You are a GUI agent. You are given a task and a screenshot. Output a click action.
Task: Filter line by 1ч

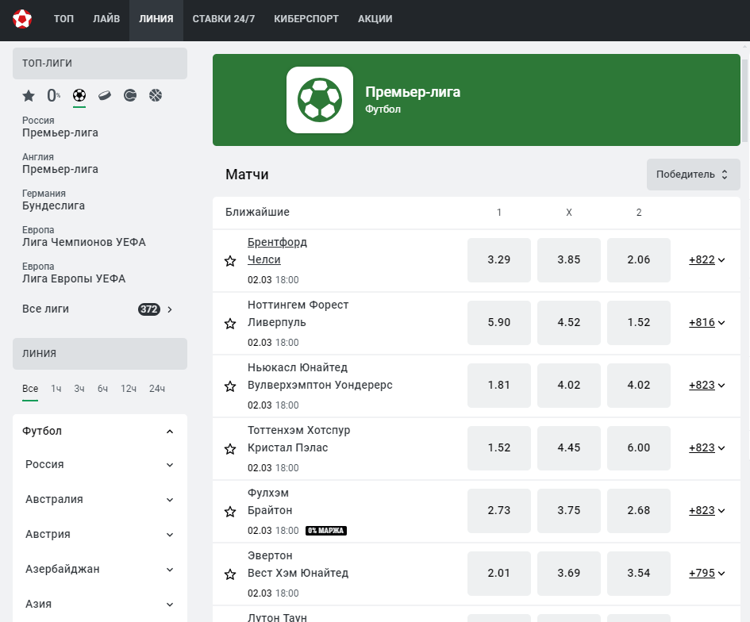tap(56, 389)
